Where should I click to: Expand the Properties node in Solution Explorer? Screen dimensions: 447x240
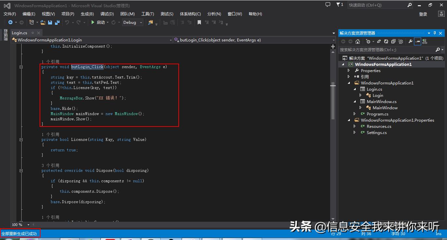point(349,70)
